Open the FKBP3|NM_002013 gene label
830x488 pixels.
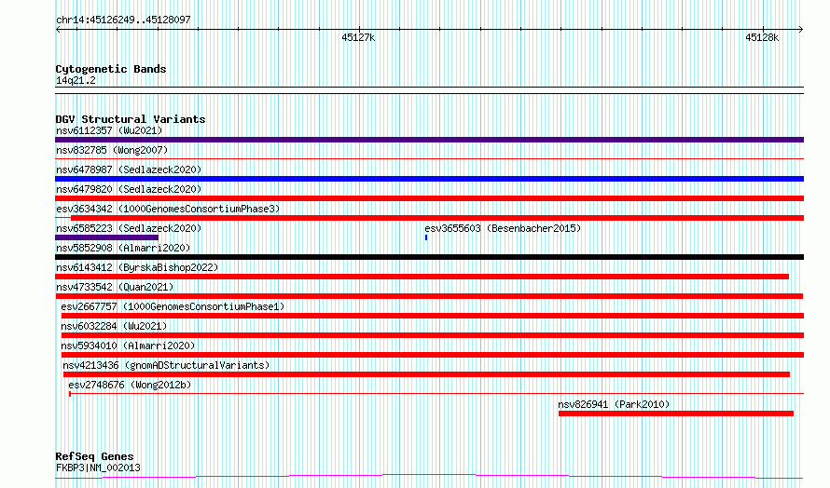click(x=98, y=468)
